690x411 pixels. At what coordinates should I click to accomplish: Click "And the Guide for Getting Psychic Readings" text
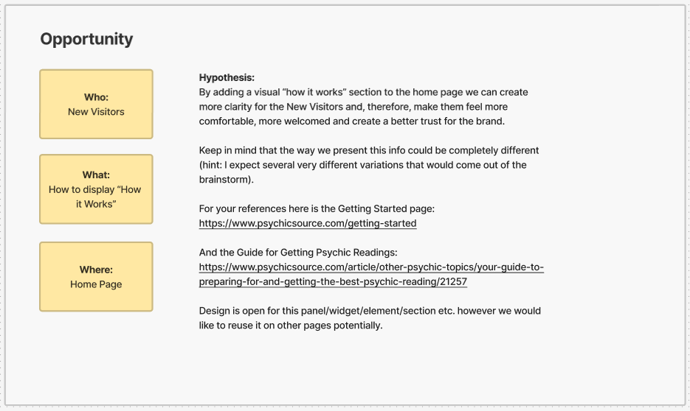pyautogui.click(x=298, y=252)
